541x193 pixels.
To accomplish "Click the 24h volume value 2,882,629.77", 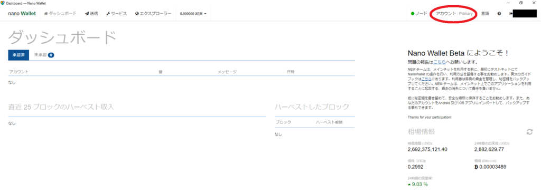I will click(x=489, y=149).
